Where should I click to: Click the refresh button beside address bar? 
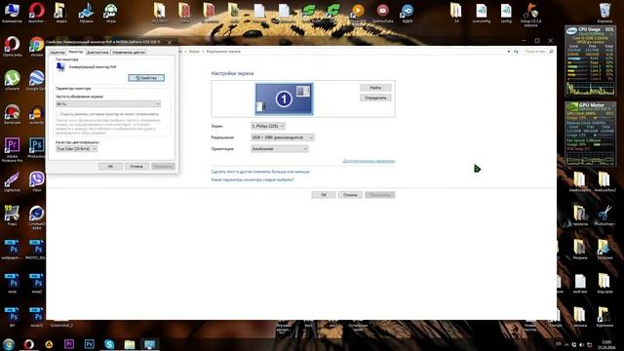click(516, 52)
